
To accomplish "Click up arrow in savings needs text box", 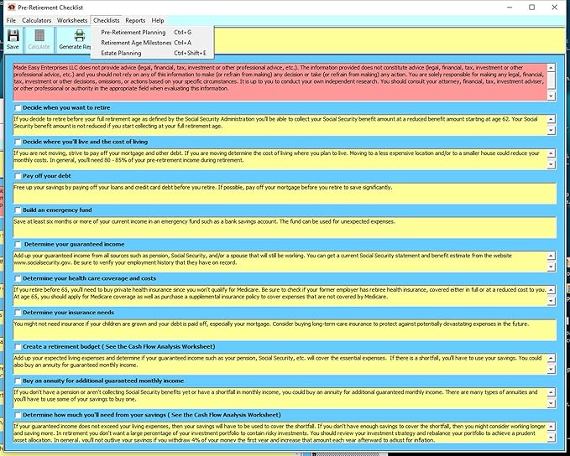I will point(551,426).
